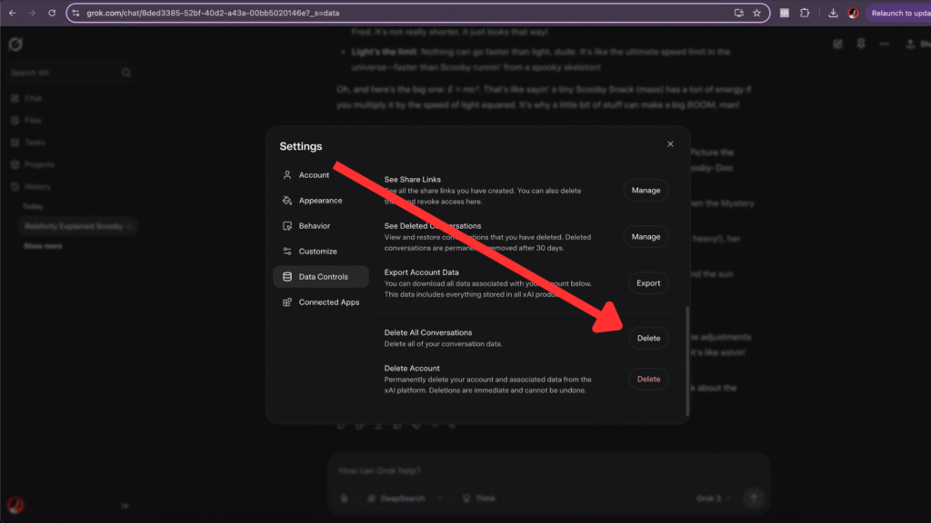
Task: Open the browser extensions puzzle icon
Action: click(x=805, y=13)
